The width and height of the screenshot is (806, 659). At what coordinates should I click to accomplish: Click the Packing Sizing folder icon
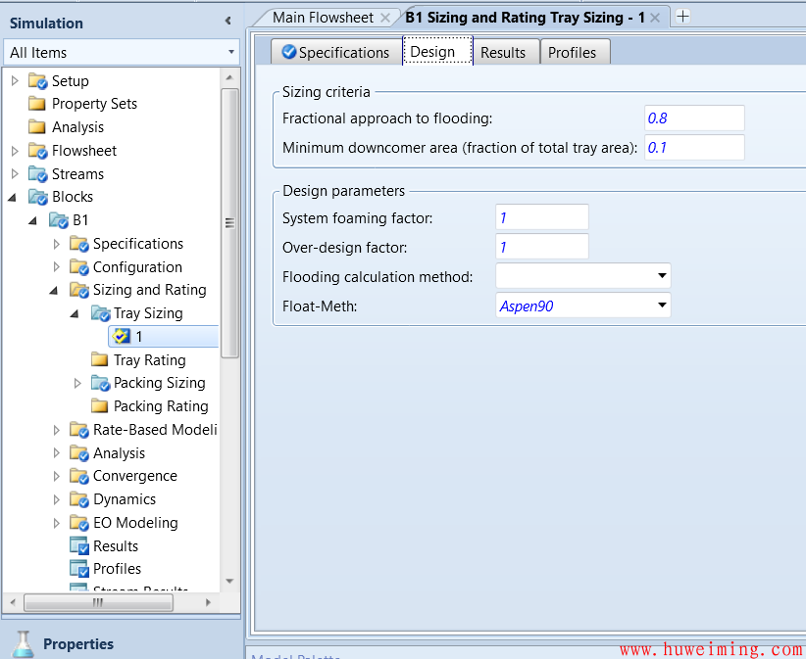(100, 383)
